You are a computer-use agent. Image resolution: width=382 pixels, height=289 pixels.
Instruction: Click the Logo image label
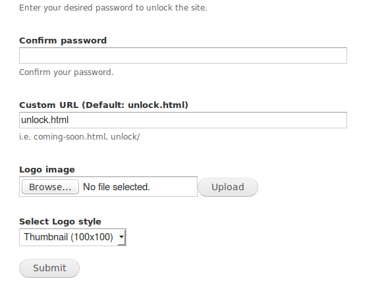pyautogui.click(x=47, y=169)
